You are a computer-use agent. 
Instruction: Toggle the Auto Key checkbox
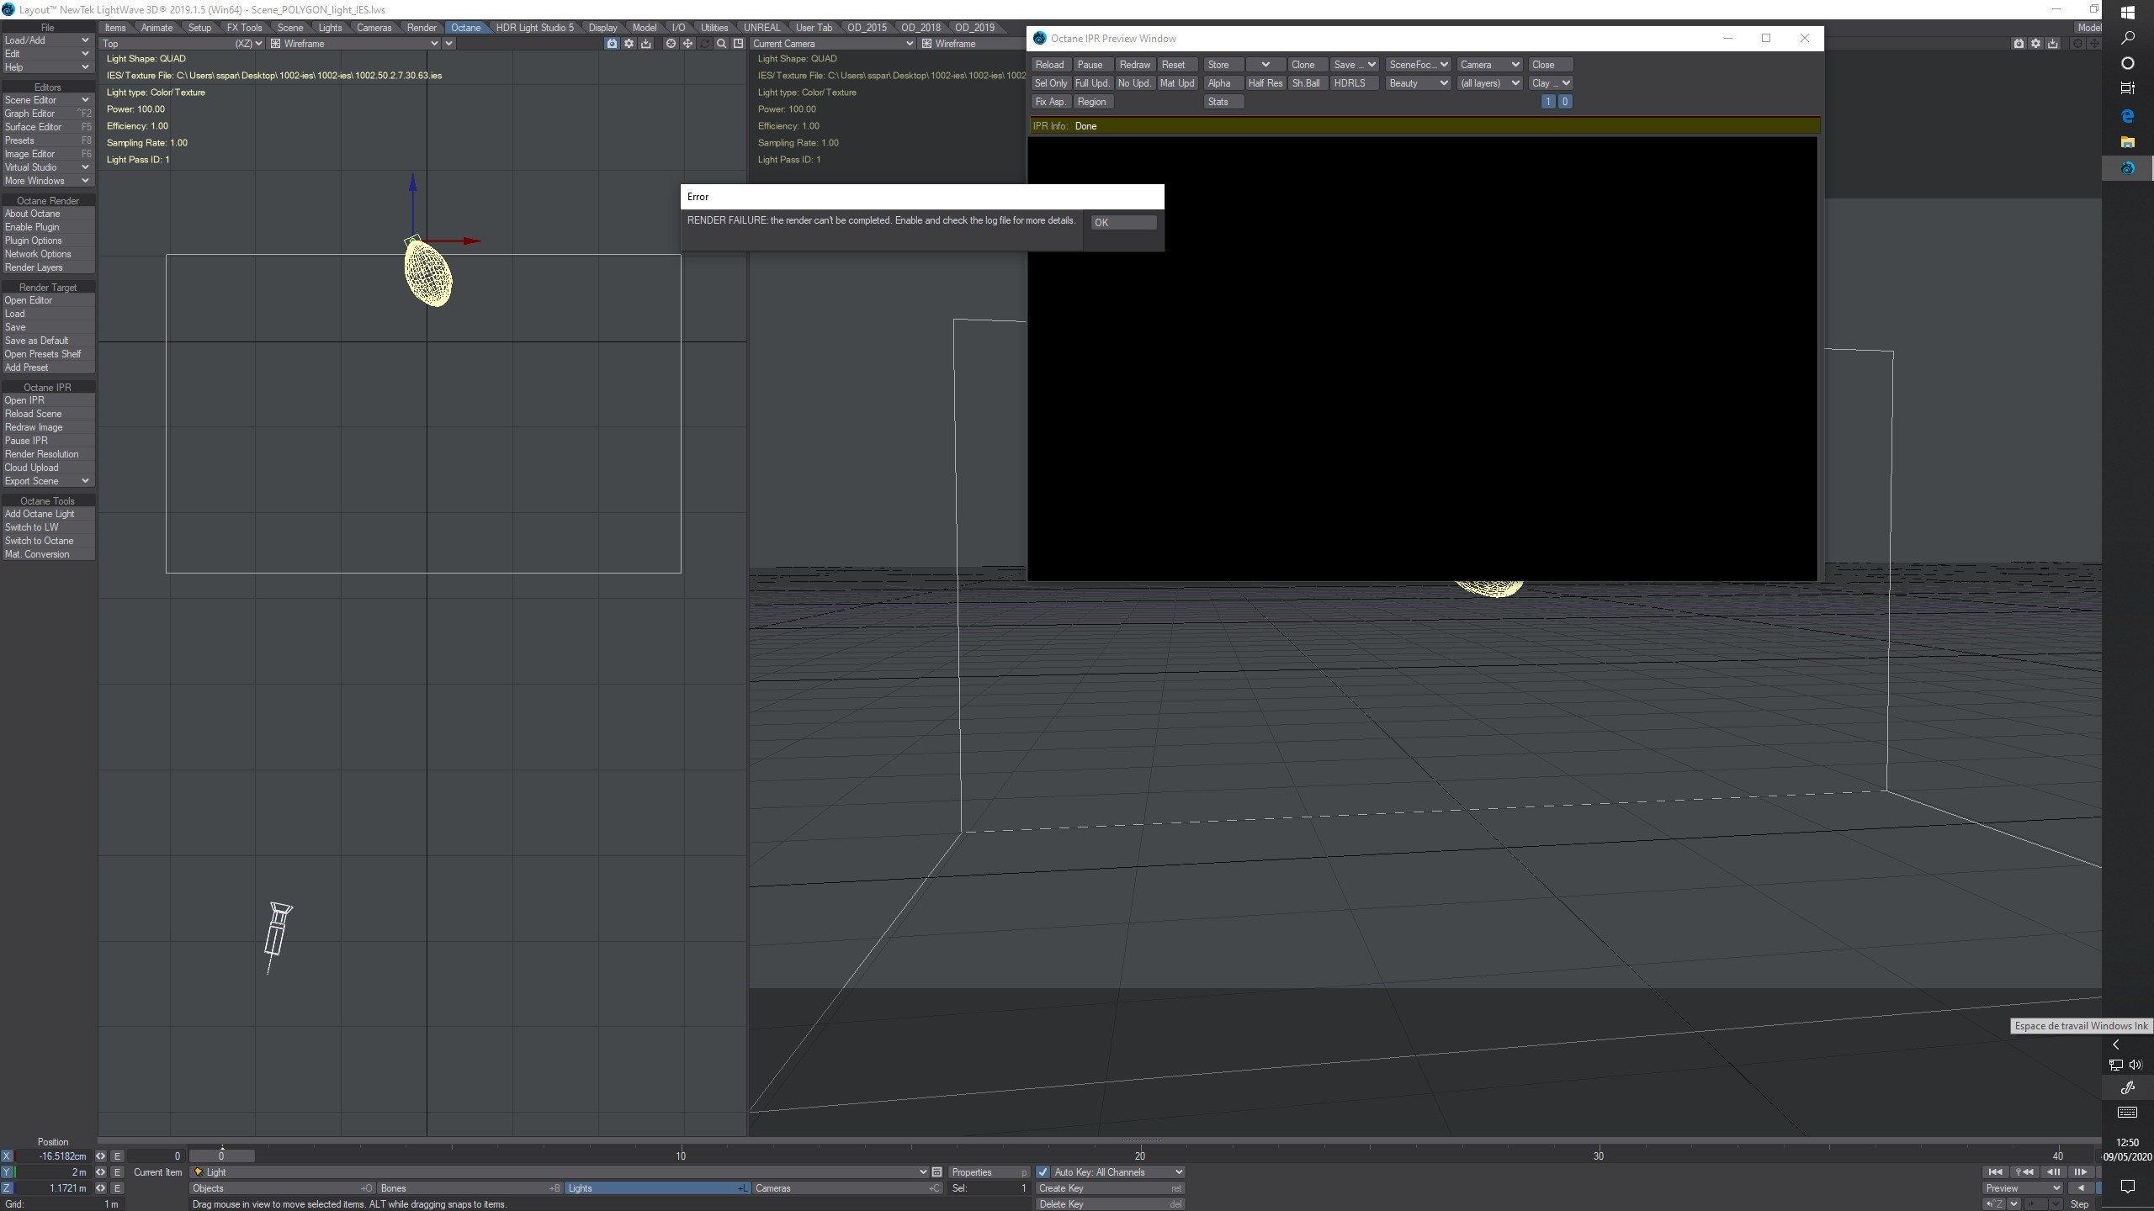(1043, 1172)
